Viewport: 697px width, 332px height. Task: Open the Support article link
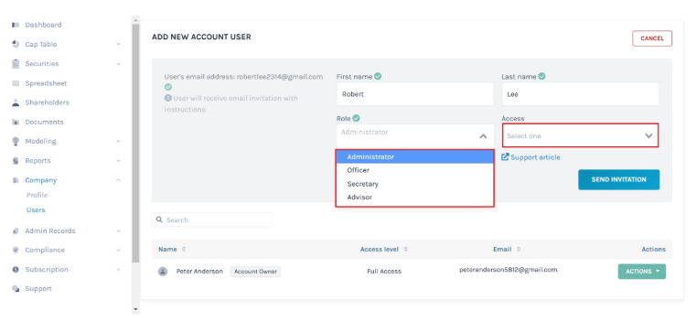click(535, 157)
